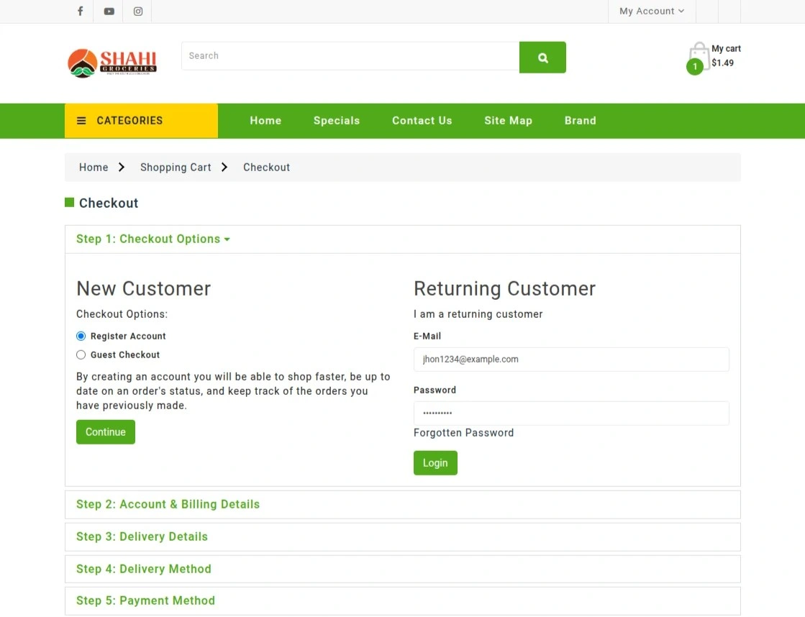Select the Register Account radio option
The height and width of the screenshot is (617, 805).
pos(81,337)
